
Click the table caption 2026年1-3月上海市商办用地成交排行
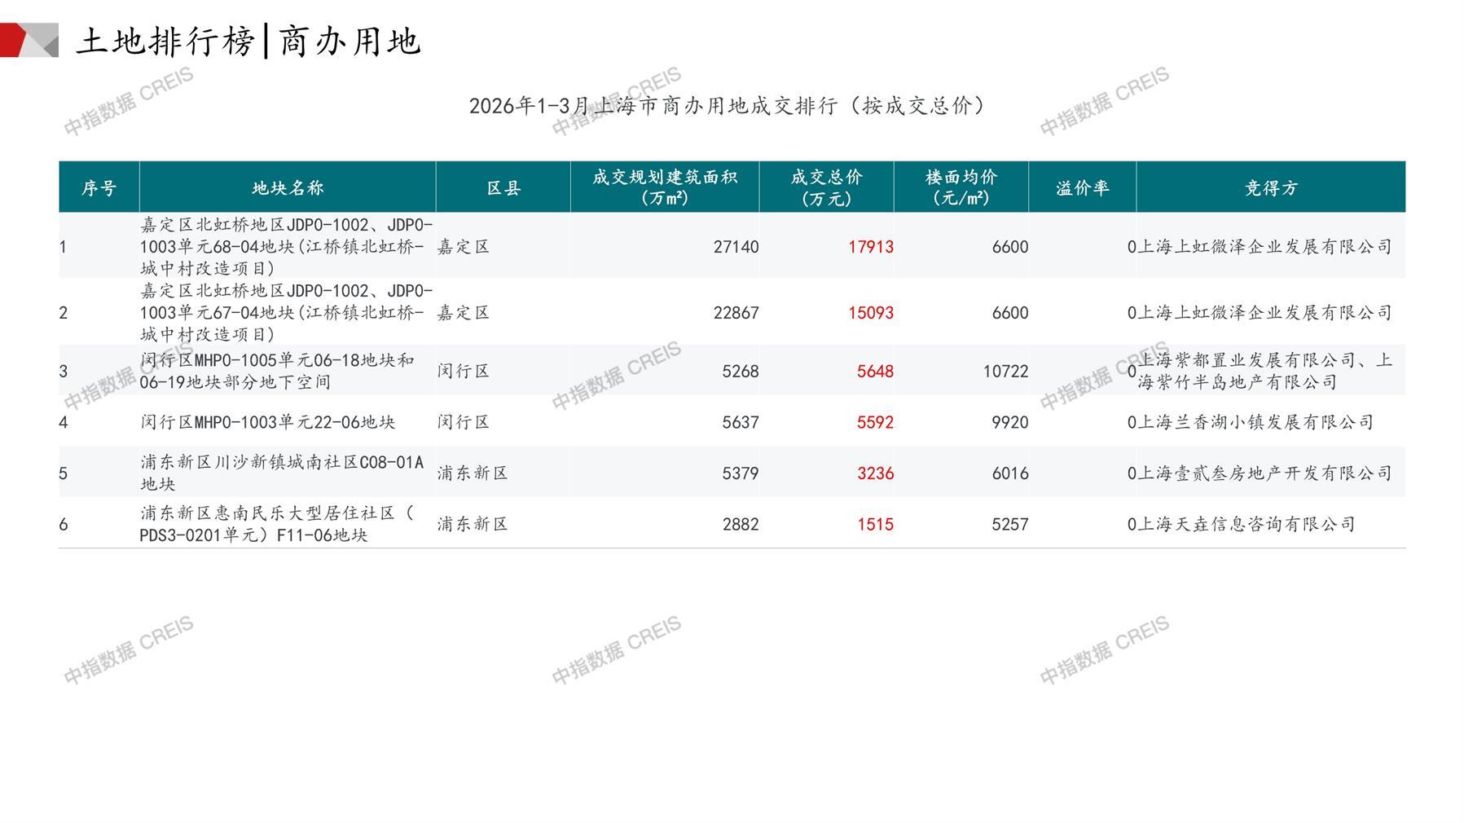pyautogui.click(x=727, y=106)
